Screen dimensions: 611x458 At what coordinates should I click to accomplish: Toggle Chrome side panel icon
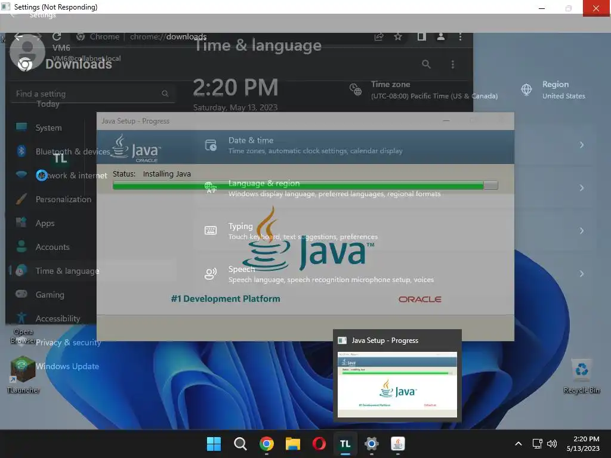(421, 36)
